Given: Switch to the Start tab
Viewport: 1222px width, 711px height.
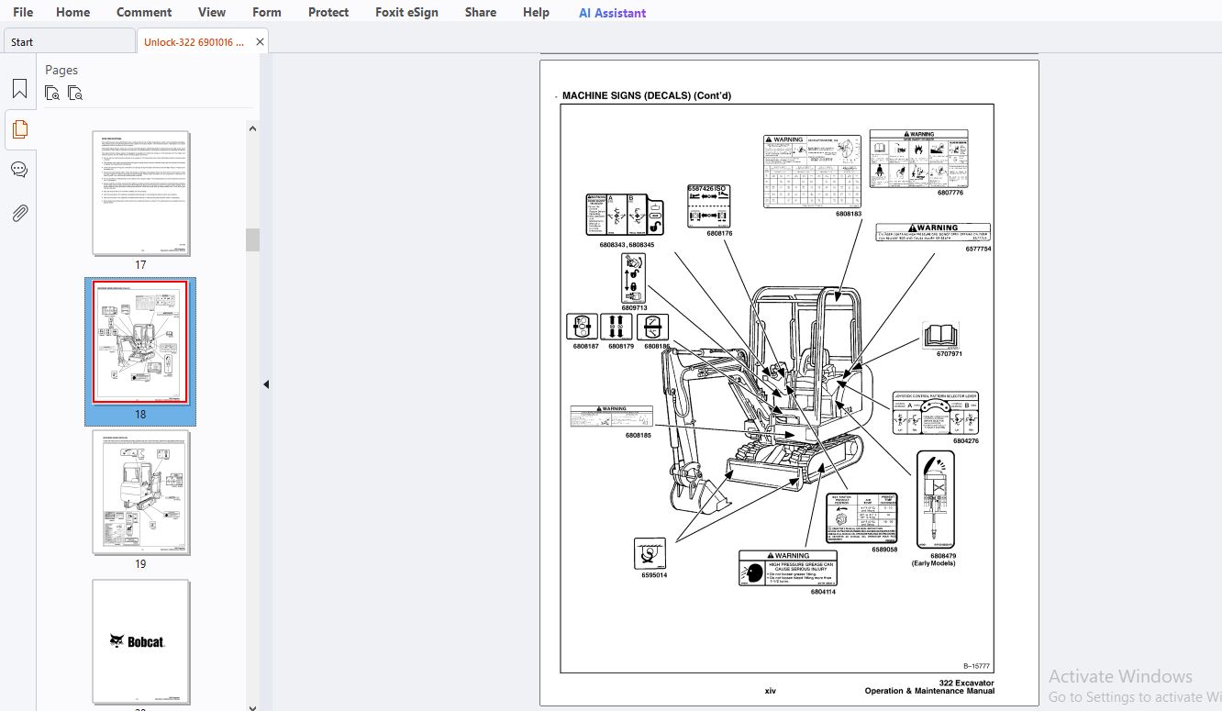Looking at the screenshot, I should click(x=69, y=41).
